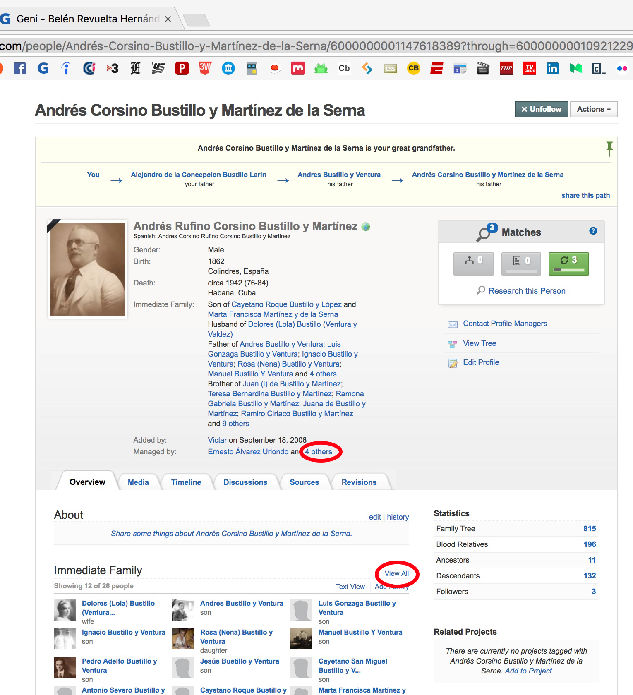633x695 pixels.
Task: Expand the 9 others siblings link
Action: (x=235, y=424)
